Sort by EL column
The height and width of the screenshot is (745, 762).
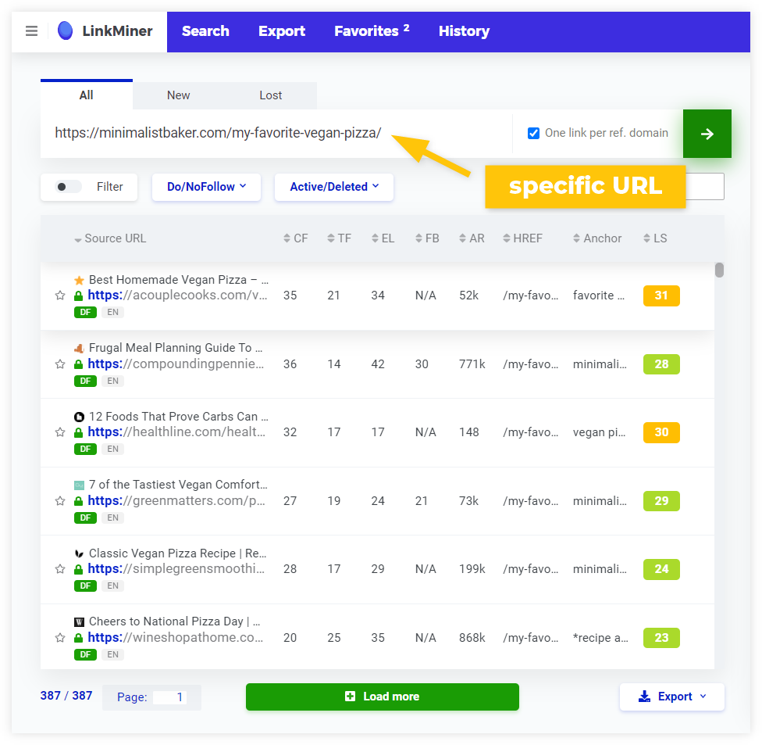(383, 238)
